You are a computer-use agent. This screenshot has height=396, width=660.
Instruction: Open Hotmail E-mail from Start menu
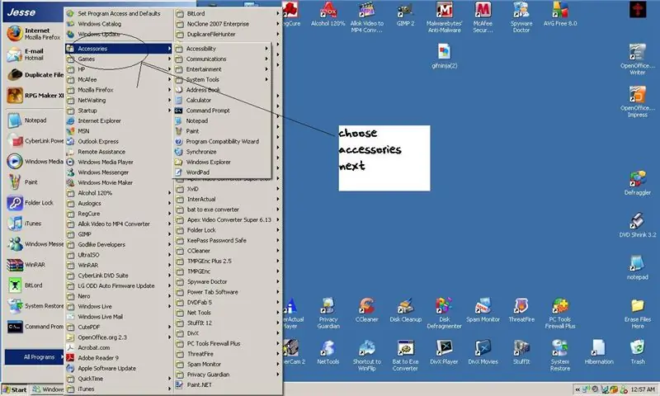[35, 54]
